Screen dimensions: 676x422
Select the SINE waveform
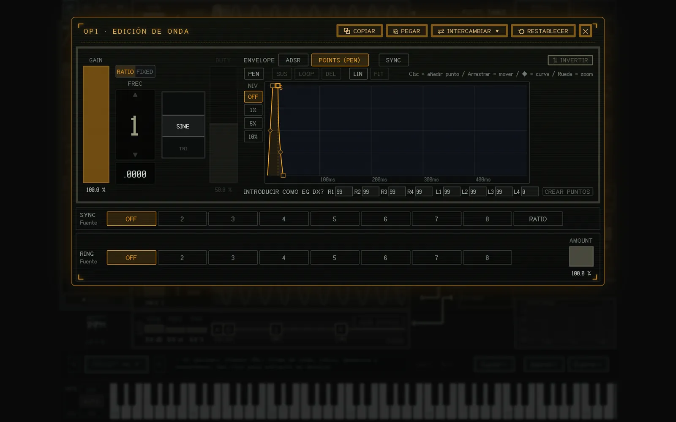[183, 126]
